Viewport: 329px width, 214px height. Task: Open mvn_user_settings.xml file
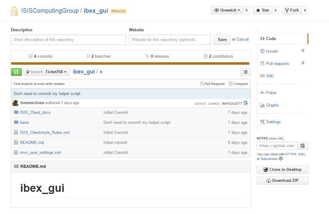[40, 152]
